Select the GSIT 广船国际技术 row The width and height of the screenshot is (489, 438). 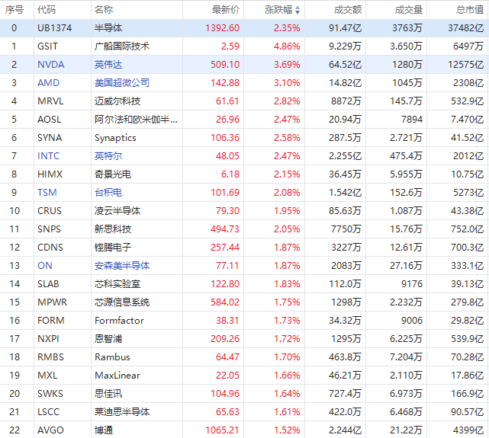click(244, 46)
